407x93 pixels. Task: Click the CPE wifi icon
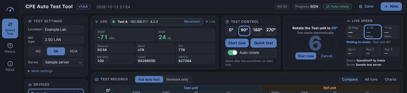point(97,22)
